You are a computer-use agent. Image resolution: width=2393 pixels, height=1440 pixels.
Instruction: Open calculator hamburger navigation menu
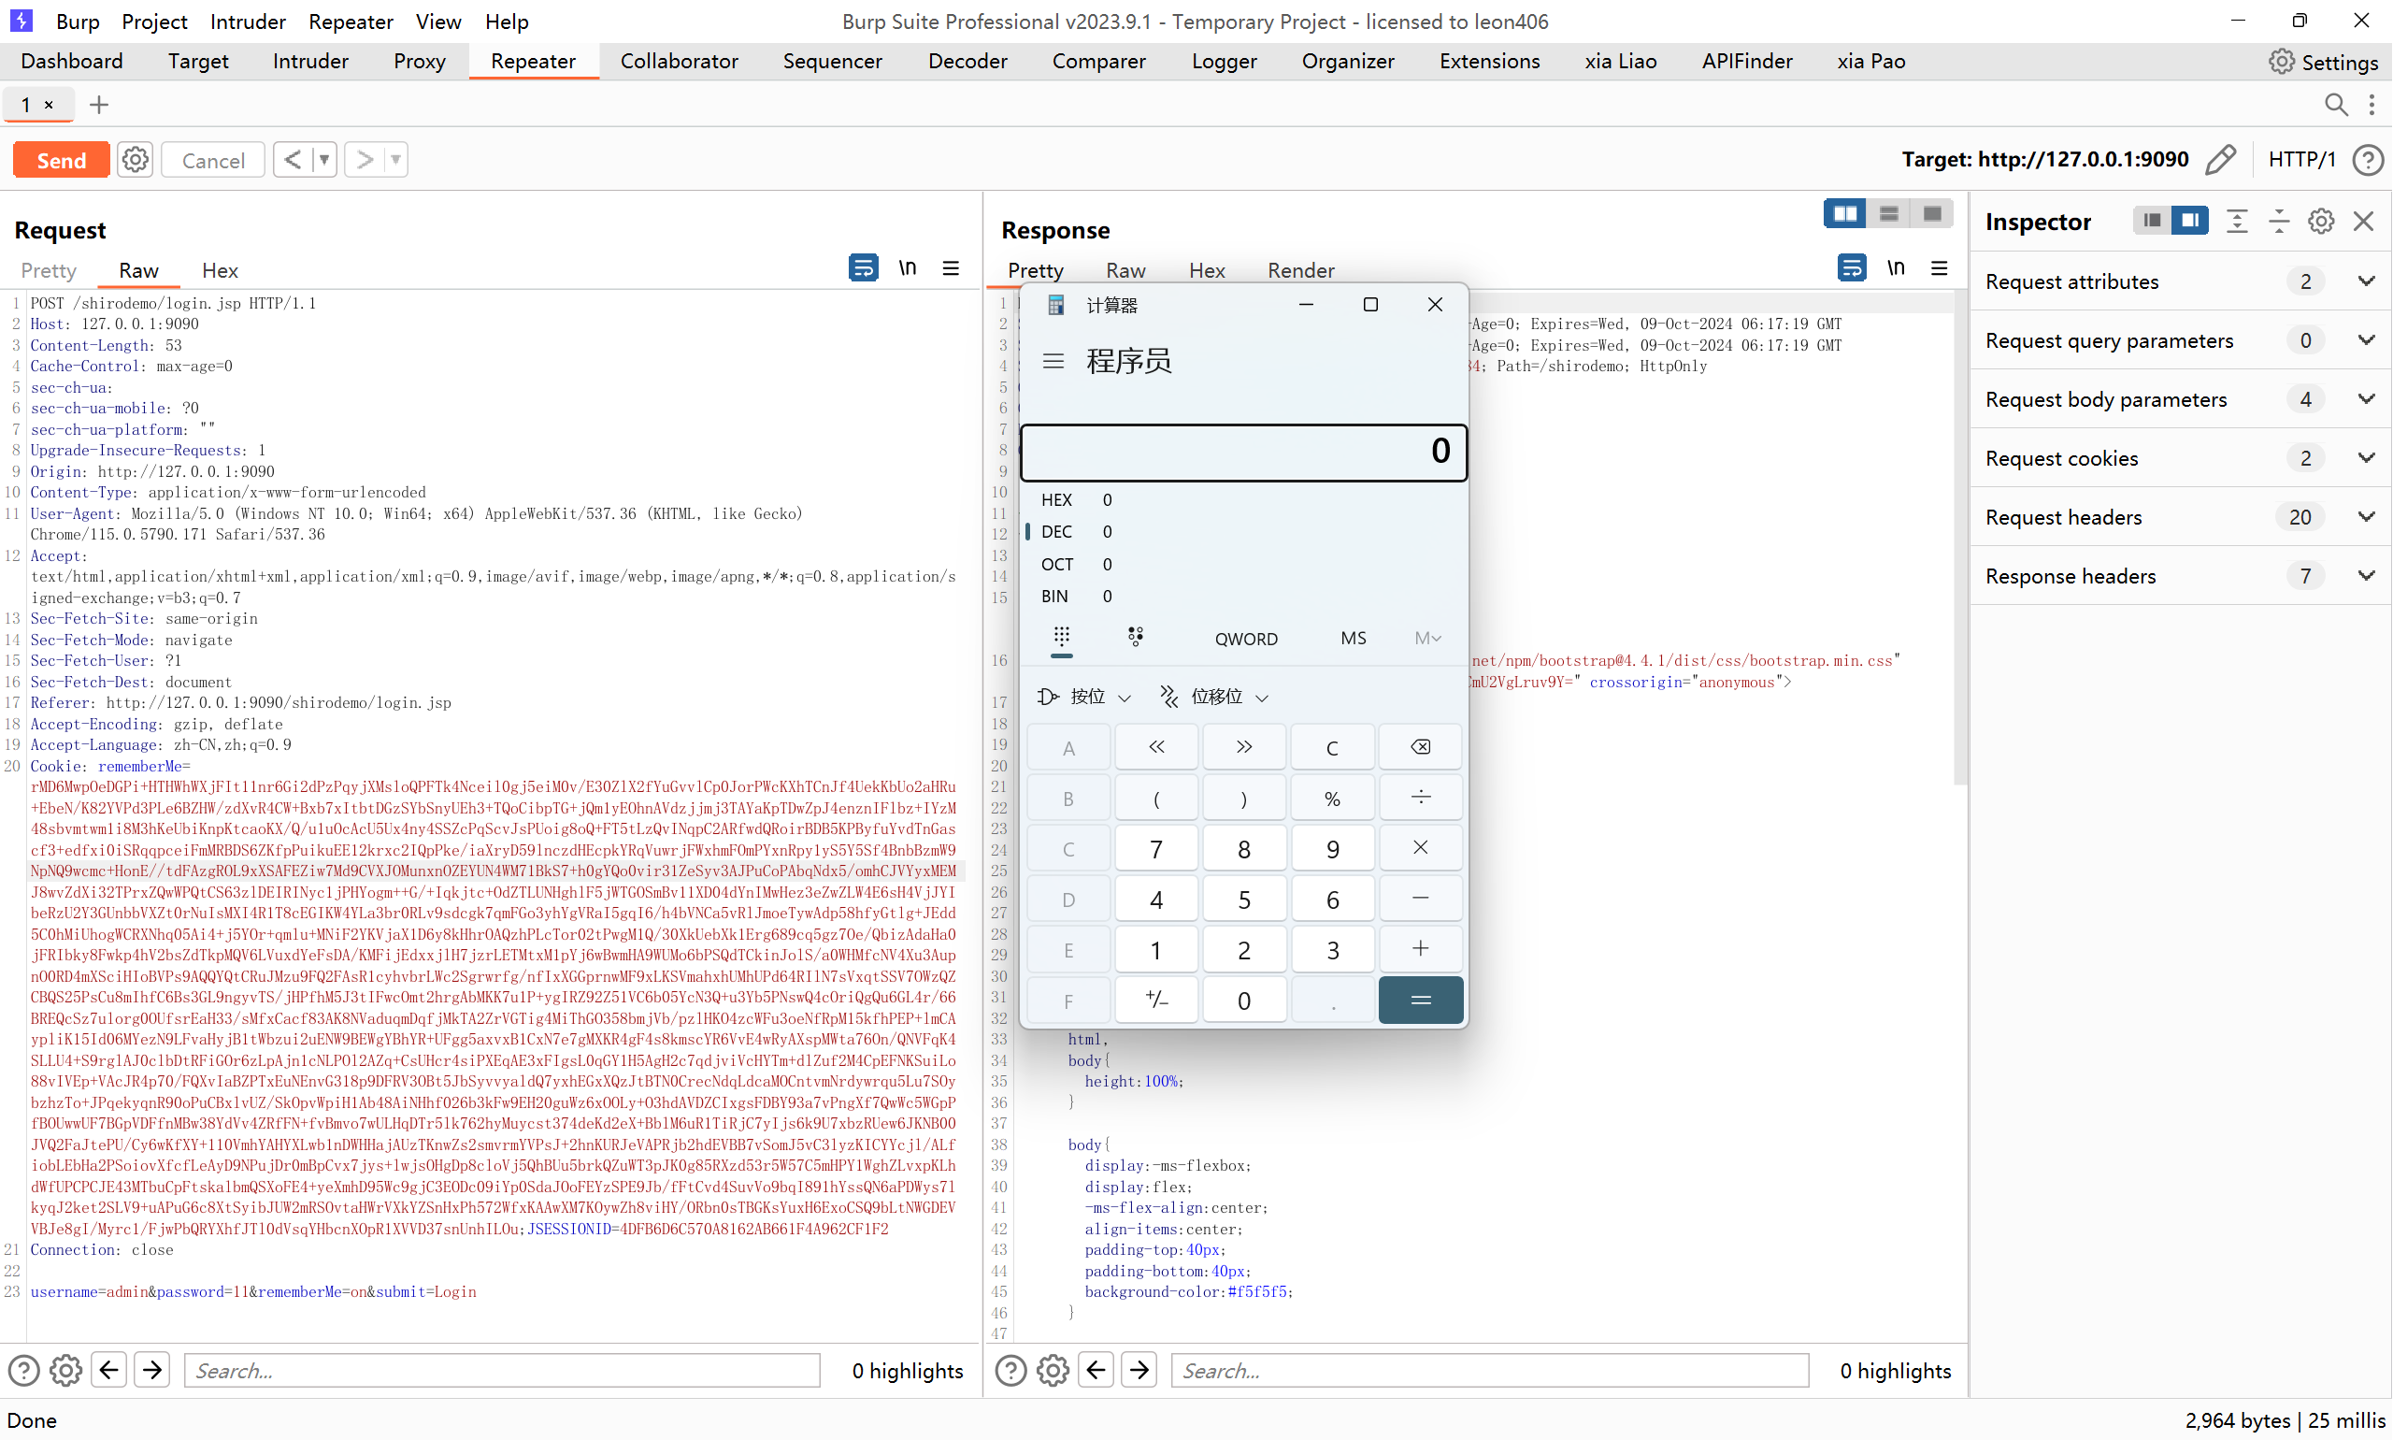pos(1053,361)
